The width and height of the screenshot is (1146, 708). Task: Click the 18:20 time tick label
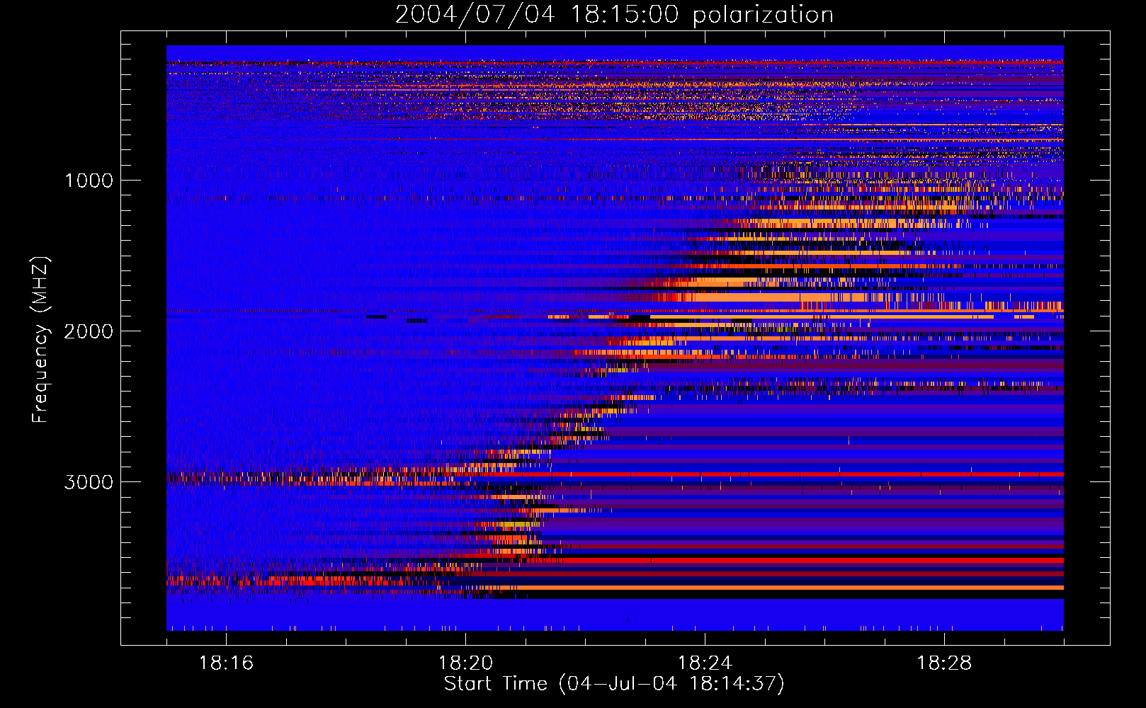point(465,663)
